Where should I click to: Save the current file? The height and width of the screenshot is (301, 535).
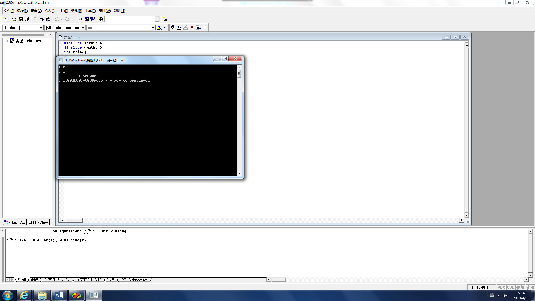(20, 19)
